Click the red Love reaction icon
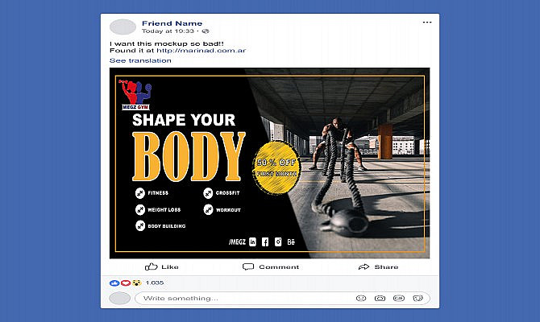540x322 pixels. 126,283
